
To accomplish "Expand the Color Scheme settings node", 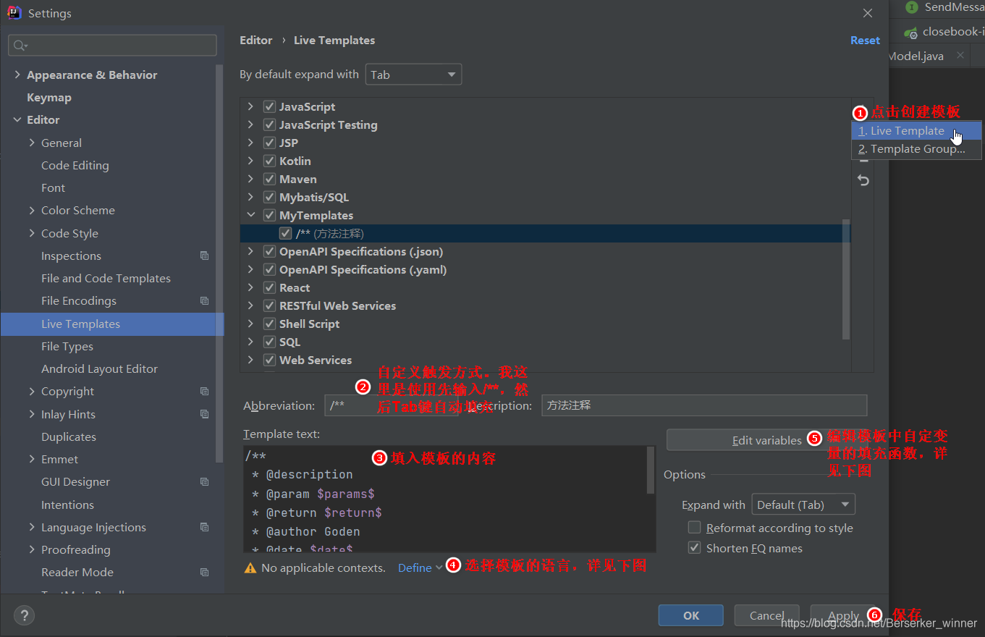I will coord(32,210).
